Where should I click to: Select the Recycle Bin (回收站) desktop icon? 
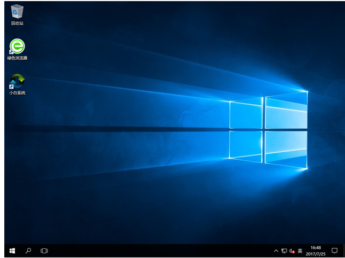17,11
